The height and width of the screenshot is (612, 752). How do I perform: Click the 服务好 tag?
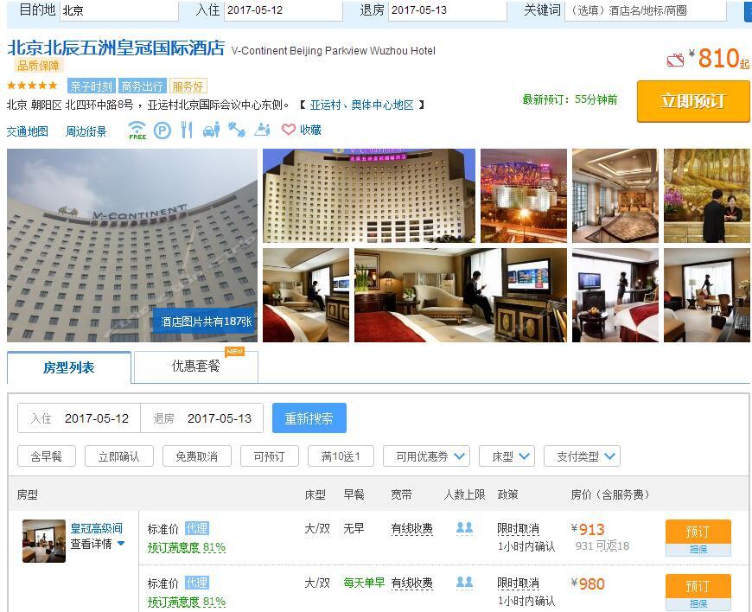tap(188, 86)
